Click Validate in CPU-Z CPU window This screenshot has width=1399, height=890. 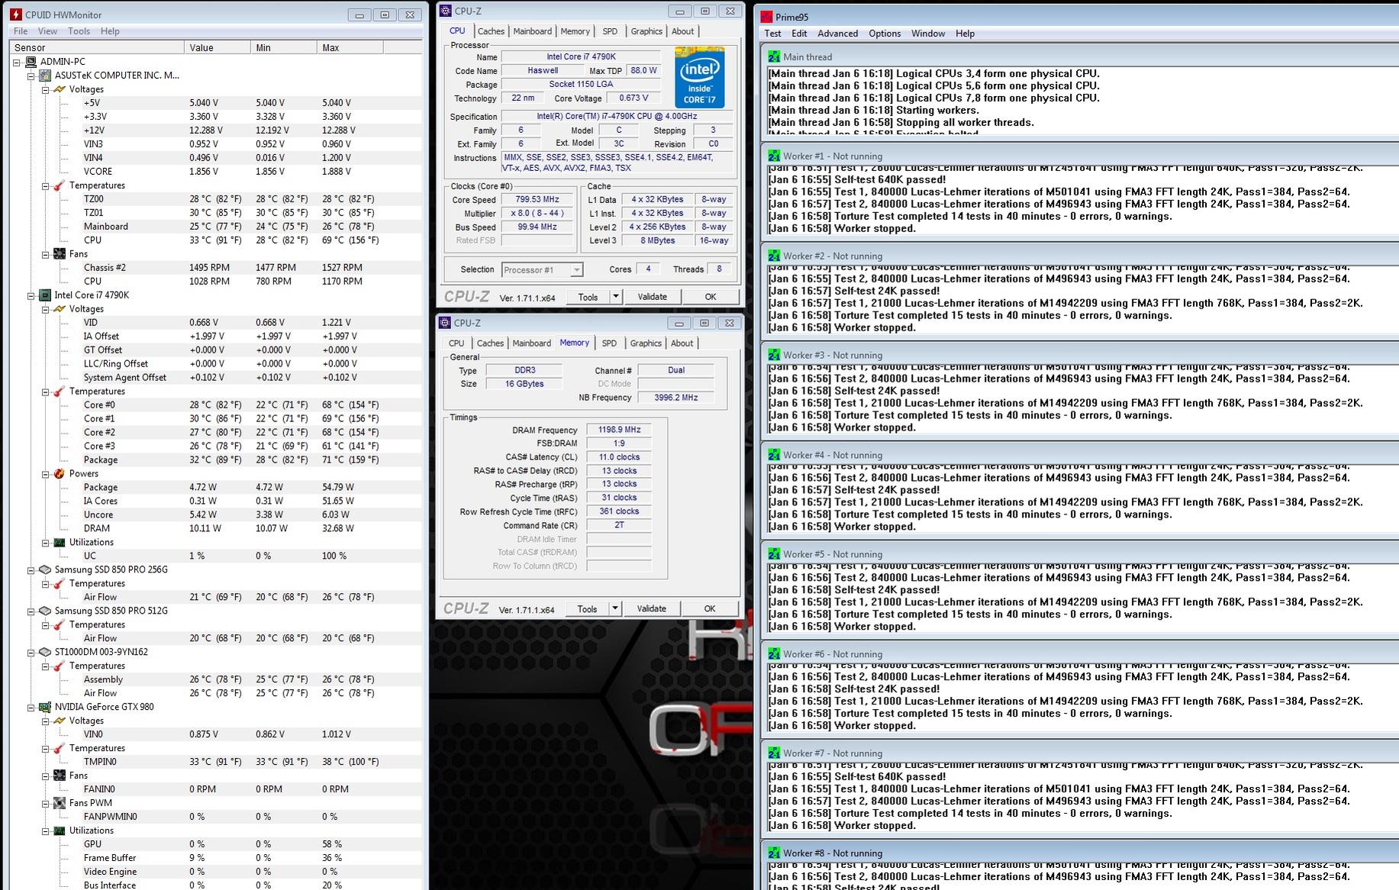tap(652, 297)
